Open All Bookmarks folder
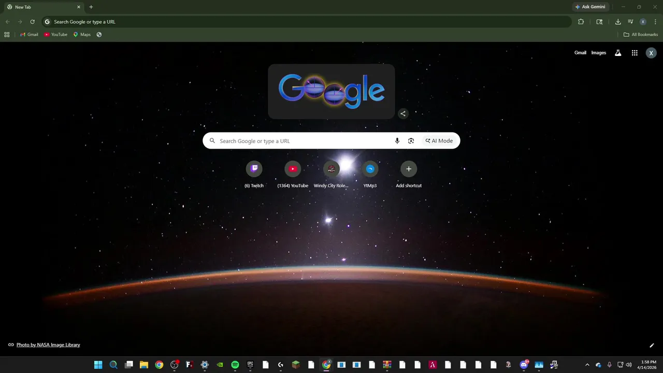The image size is (663, 373). (641, 35)
